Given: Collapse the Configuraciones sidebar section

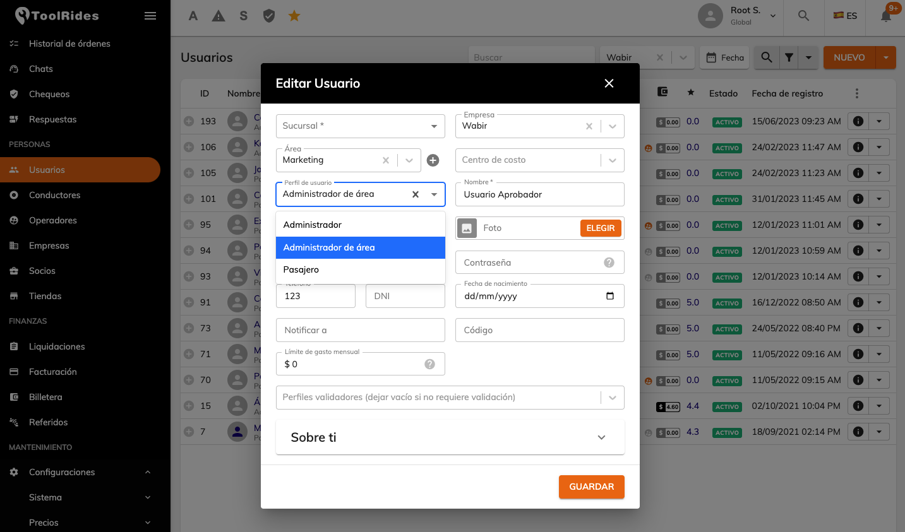Looking at the screenshot, I should click(148, 472).
